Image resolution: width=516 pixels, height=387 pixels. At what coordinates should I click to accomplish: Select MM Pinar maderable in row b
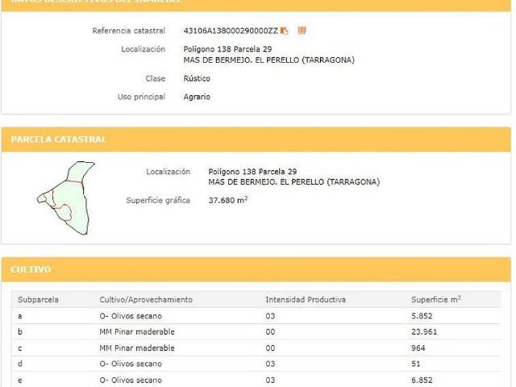pyautogui.click(x=136, y=332)
